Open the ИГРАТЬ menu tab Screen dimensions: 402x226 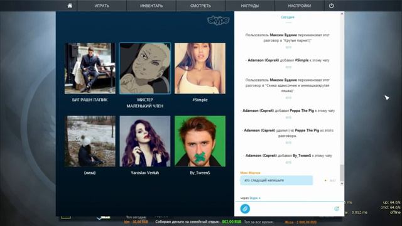(102, 6)
